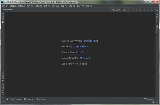The width and height of the screenshot is (160, 105).
Task: Open the 视图 (V) View menu
Action: point(21,6)
